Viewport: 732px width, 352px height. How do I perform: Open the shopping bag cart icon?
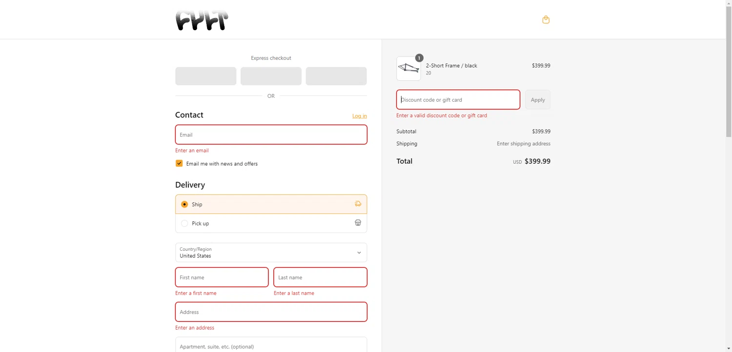546,19
